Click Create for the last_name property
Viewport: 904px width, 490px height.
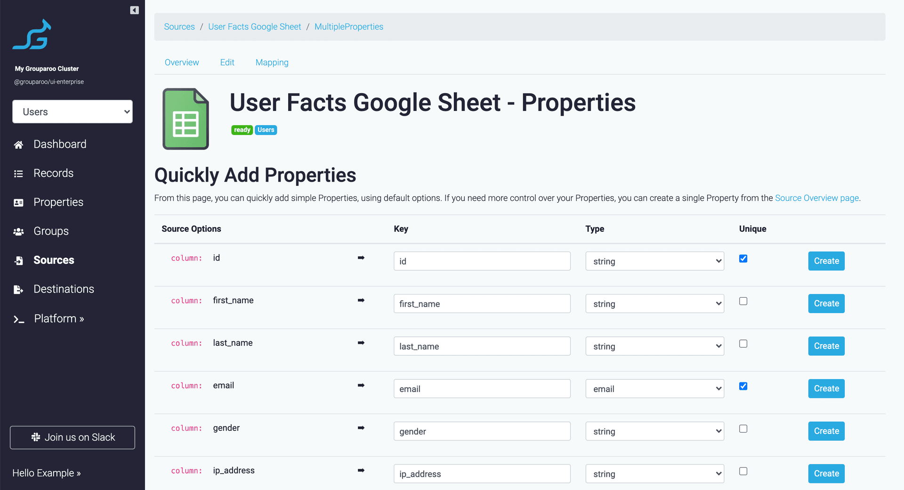(826, 346)
